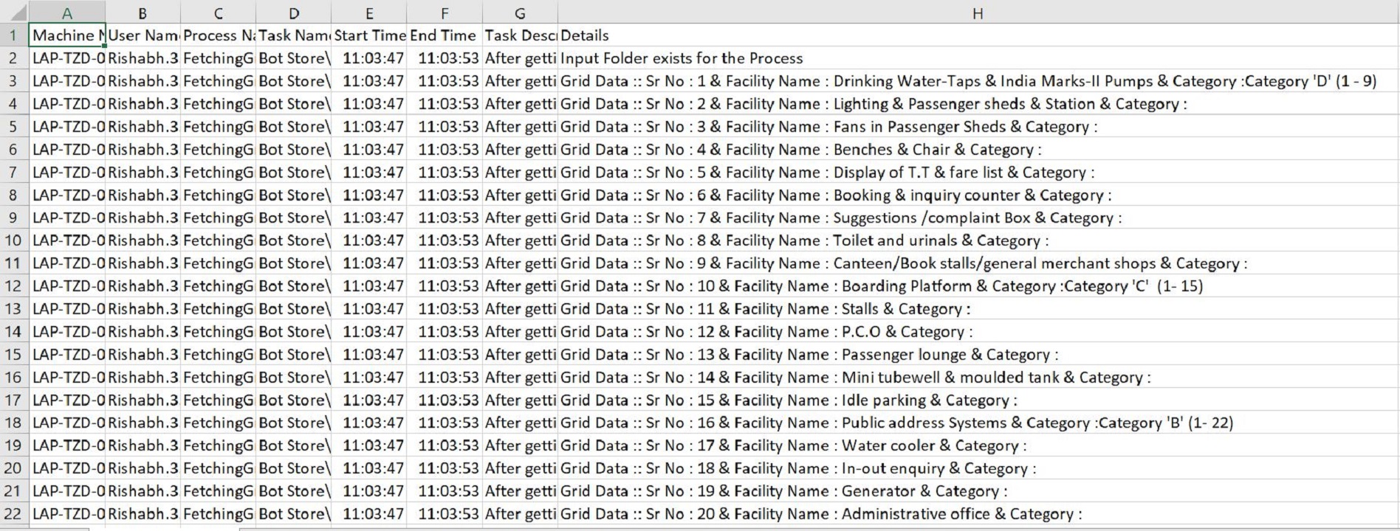The height and width of the screenshot is (531, 1400).
Task: Select the Sr No 11 Stalls details cell
Action: (x=978, y=309)
